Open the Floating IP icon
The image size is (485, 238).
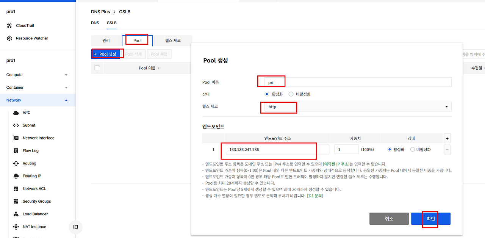pos(16,176)
